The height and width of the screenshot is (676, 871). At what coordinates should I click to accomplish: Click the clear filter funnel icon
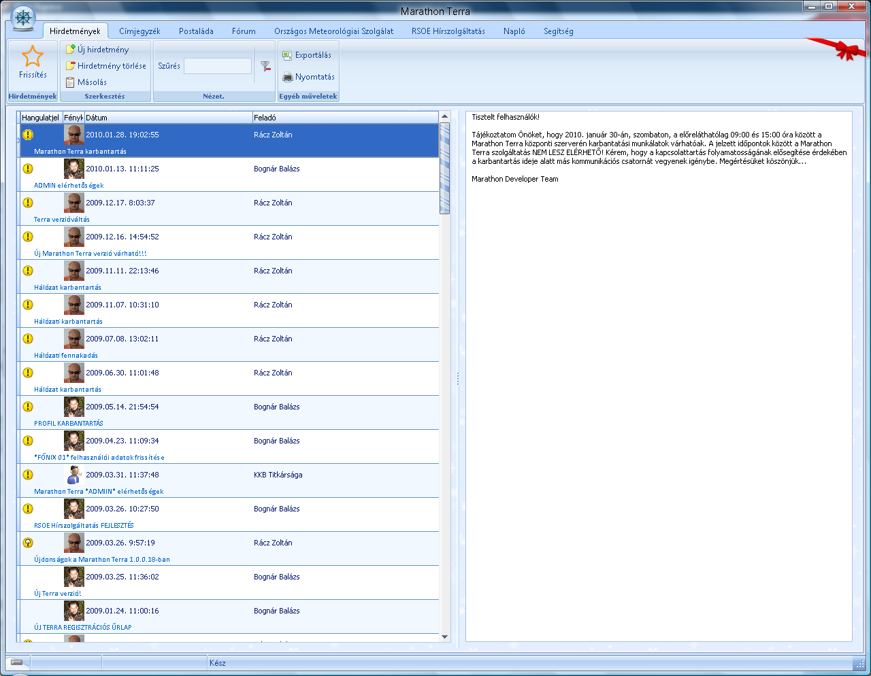click(265, 66)
